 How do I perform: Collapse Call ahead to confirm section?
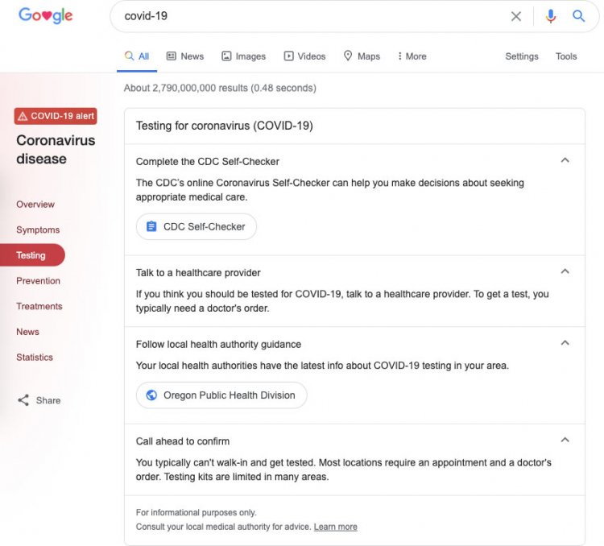pos(565,440)
